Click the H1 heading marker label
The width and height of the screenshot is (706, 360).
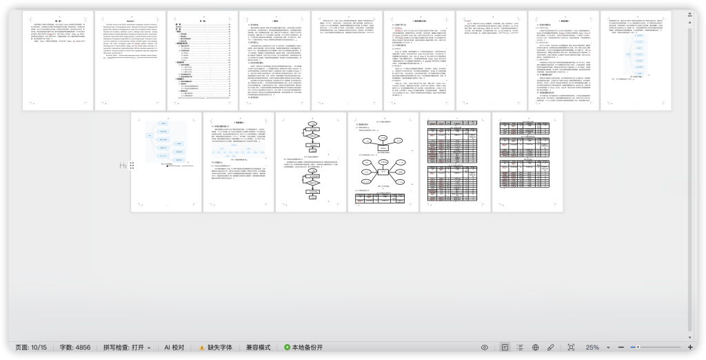tap(123, 166)
